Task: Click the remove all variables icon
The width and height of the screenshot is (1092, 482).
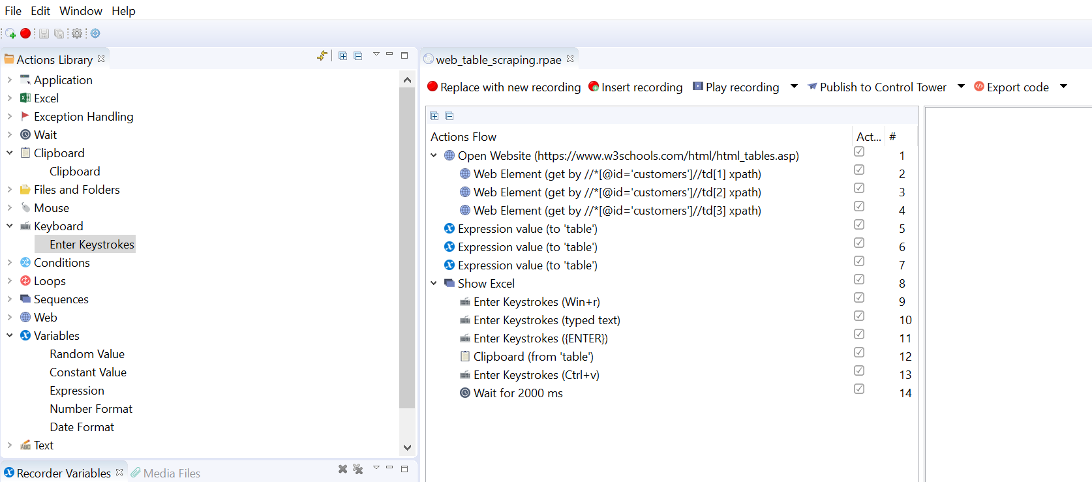Action: [358, 469]
